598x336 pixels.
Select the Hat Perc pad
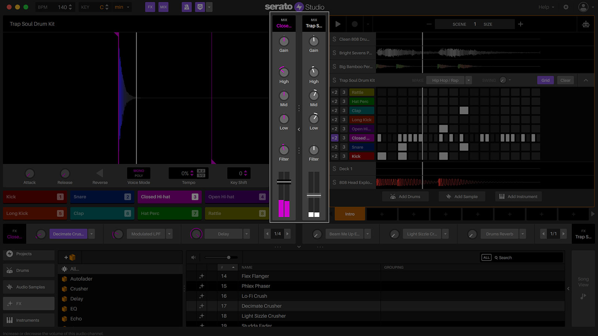click(x=169, y=214)
